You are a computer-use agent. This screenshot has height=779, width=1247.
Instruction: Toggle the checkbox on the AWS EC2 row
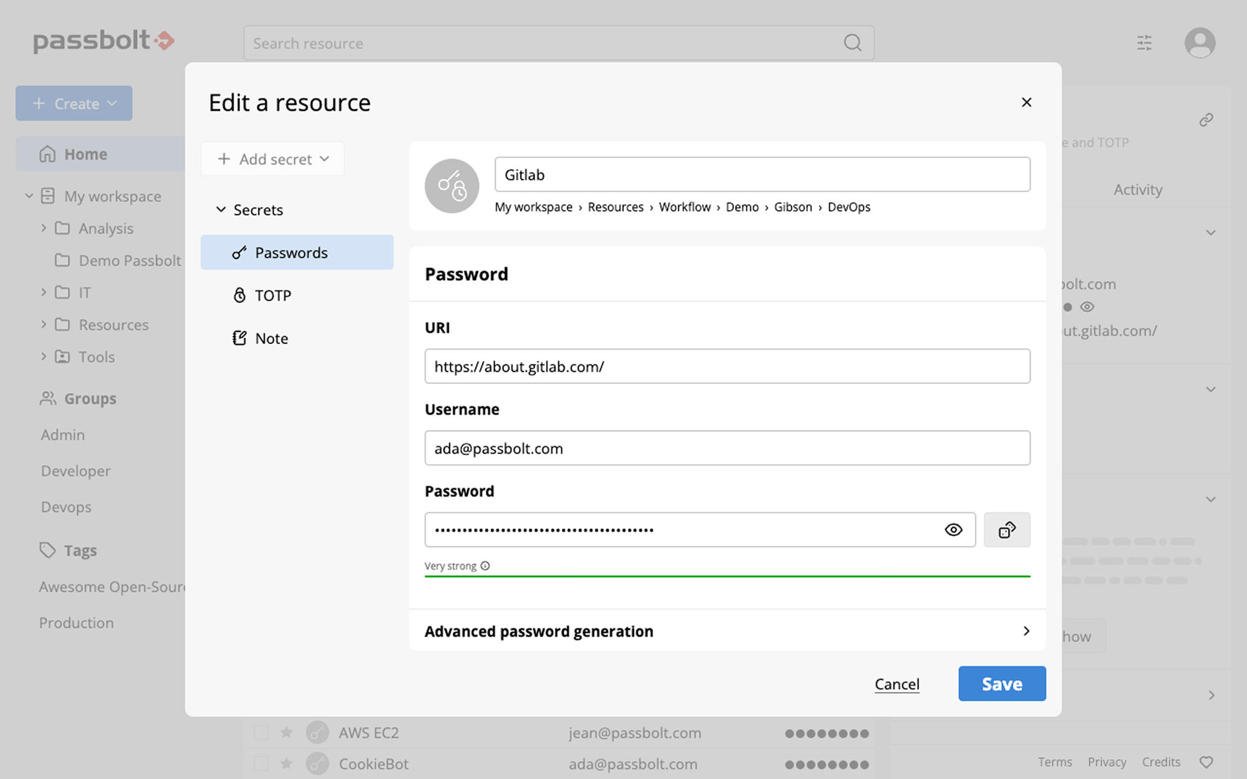pos(260,732)
